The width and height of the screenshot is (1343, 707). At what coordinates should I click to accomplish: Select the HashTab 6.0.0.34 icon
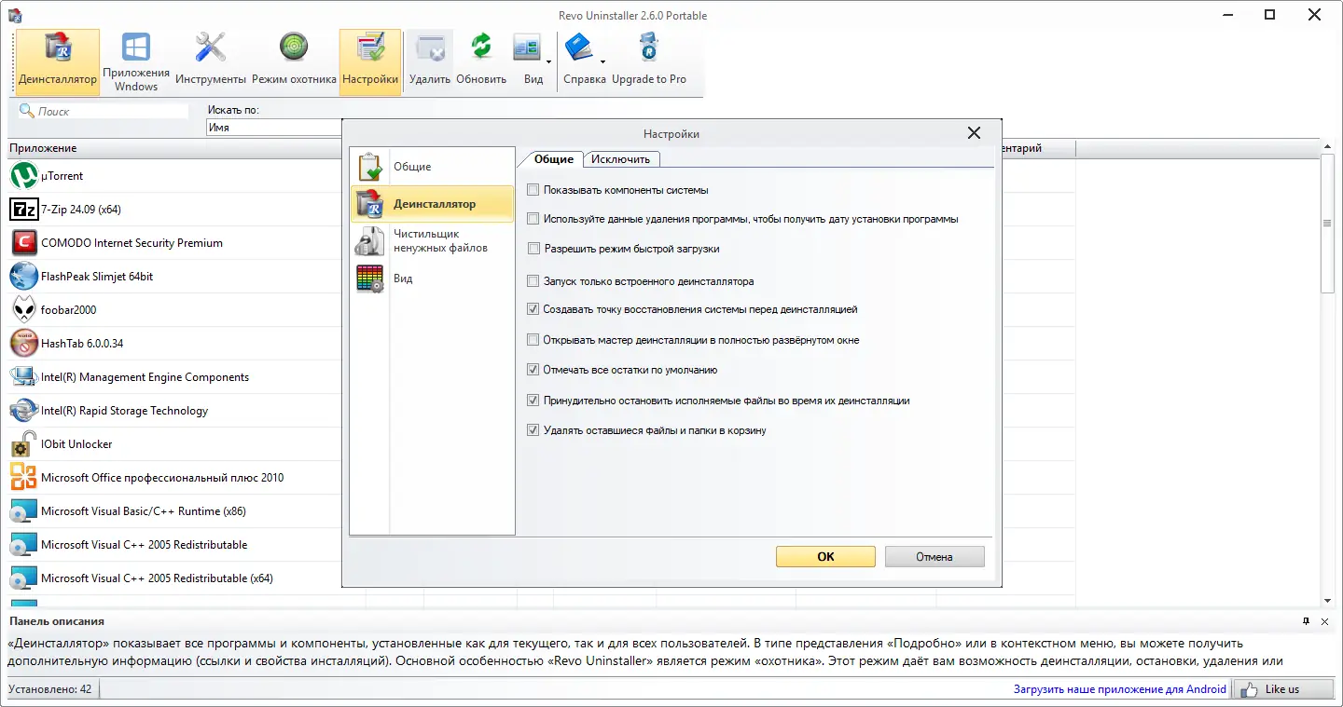23,343
